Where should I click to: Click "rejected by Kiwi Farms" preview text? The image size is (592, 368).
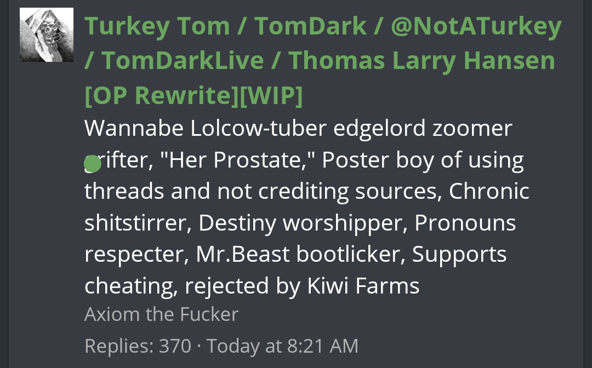[302, 286]
